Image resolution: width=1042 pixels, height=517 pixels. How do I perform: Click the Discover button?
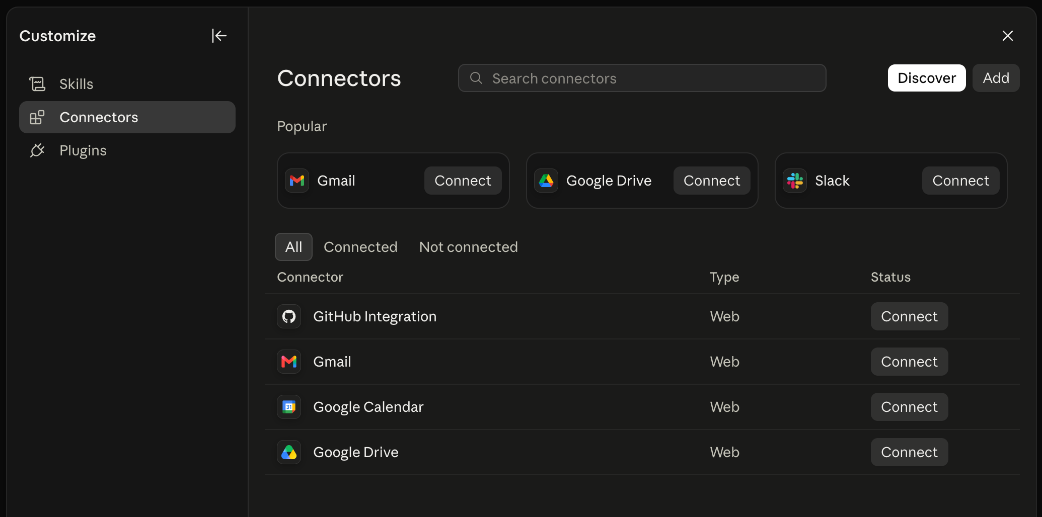tap(927, 78)
